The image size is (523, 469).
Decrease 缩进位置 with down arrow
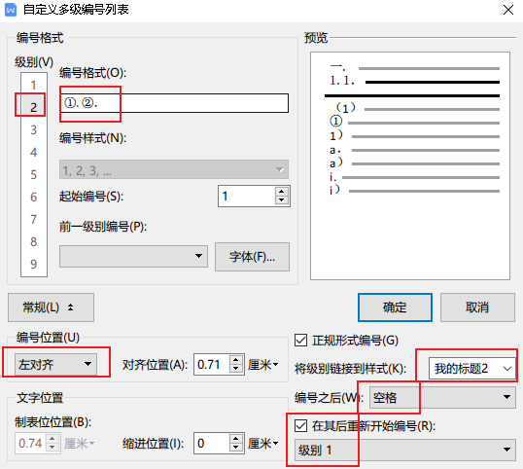[x=236, y=448]
